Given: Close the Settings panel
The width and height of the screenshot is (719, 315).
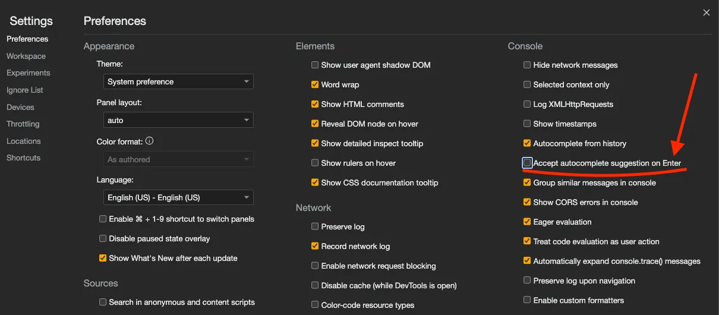Looking at the screenshot, I should (x=707, y=12).
